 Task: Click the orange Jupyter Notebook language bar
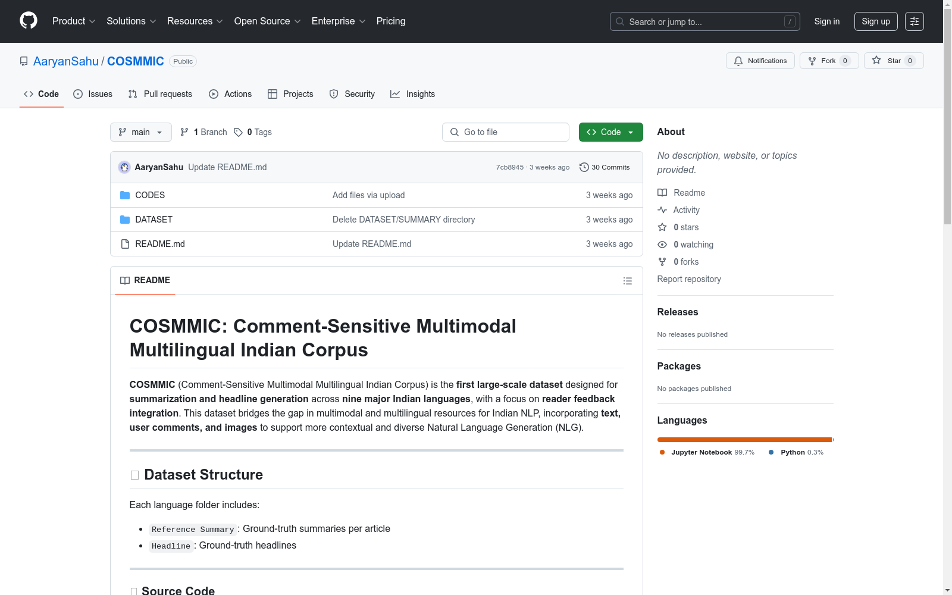[744, 440]
